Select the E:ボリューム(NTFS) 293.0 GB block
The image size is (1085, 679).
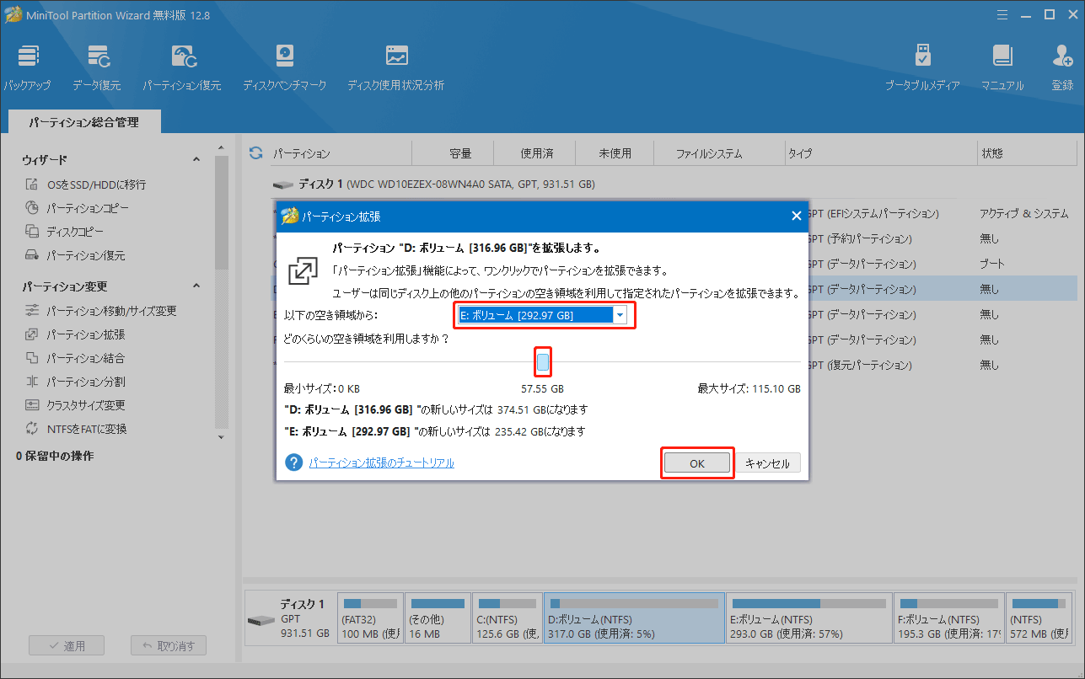pyautogui.click(x=808, y=618)
